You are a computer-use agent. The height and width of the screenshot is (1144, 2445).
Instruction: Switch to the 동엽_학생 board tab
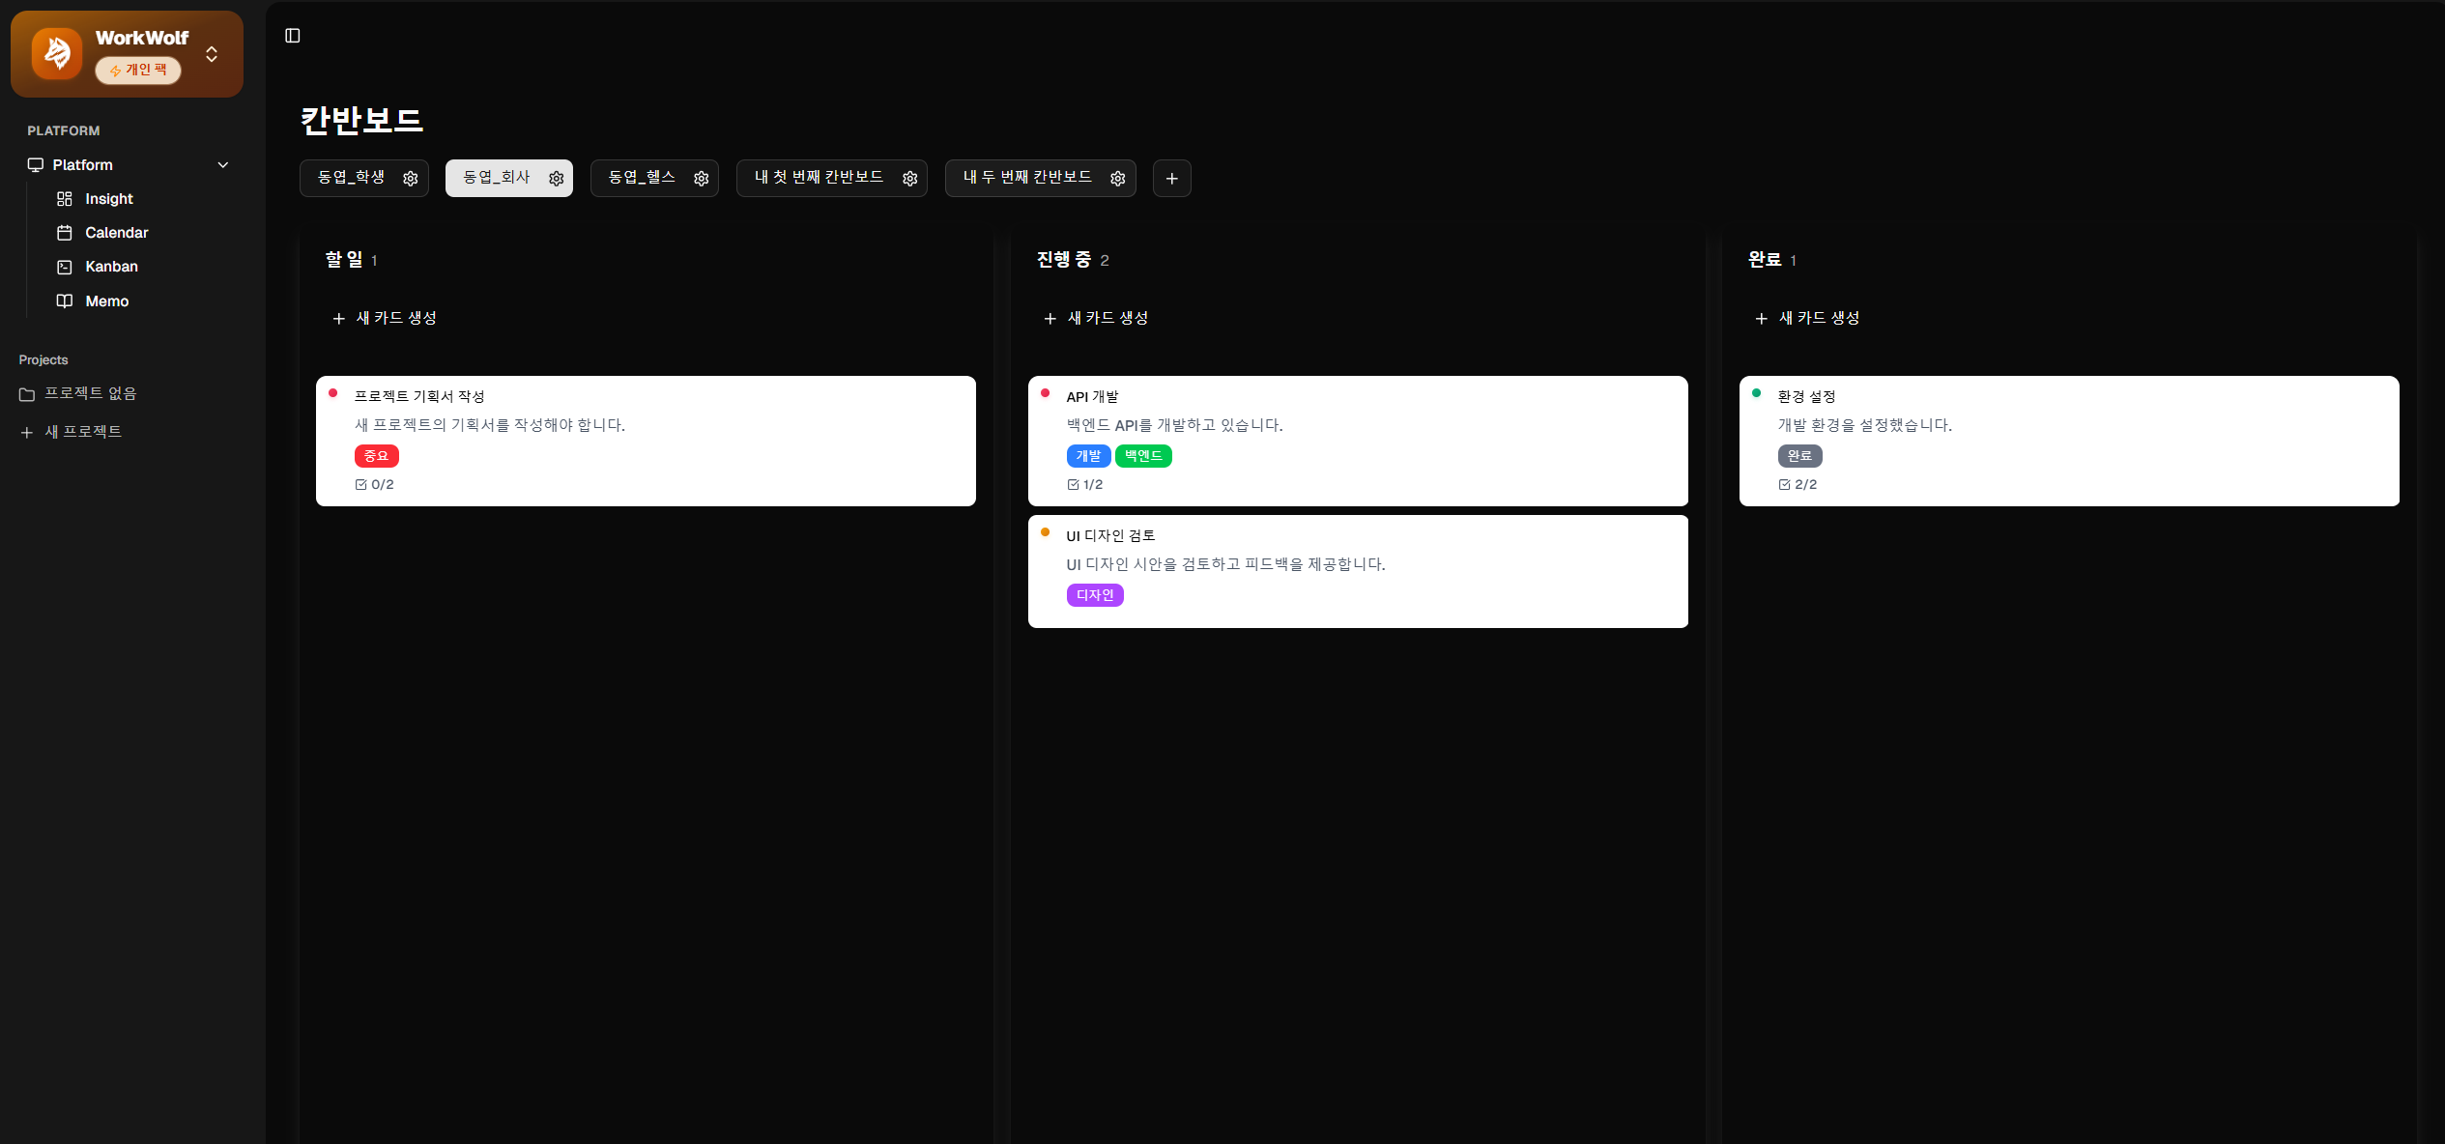(350, 178)
